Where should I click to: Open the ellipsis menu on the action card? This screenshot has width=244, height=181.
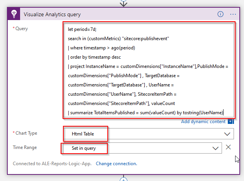[233, 14]
